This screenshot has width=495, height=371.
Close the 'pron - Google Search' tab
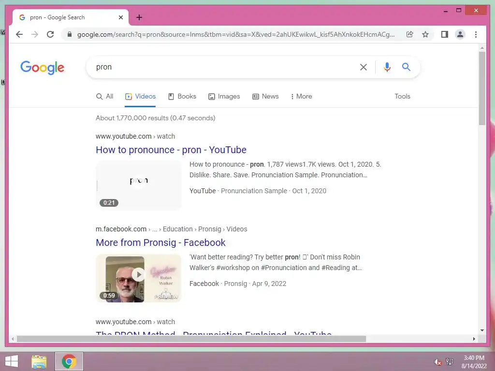[x=120, y=18]
